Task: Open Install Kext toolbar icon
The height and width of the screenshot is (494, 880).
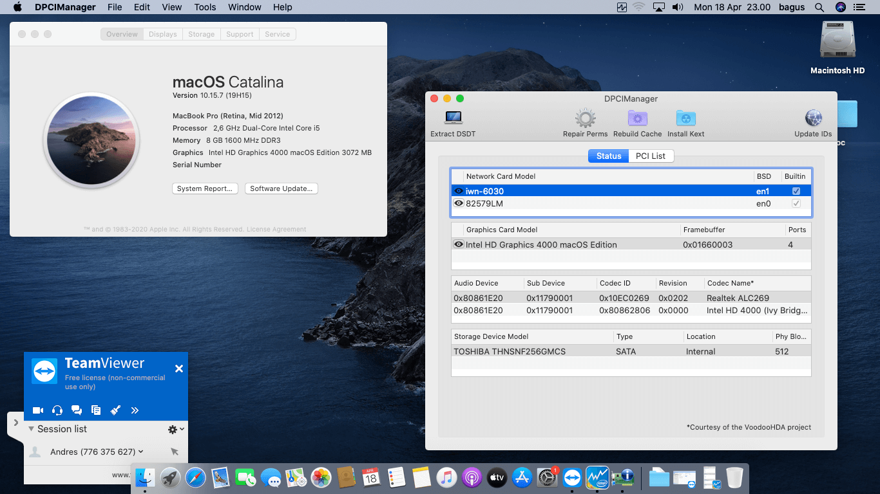Action: coord(685,118)
